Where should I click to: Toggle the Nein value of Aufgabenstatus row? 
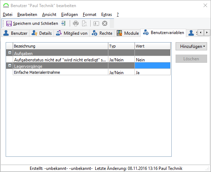coord(153,60)
